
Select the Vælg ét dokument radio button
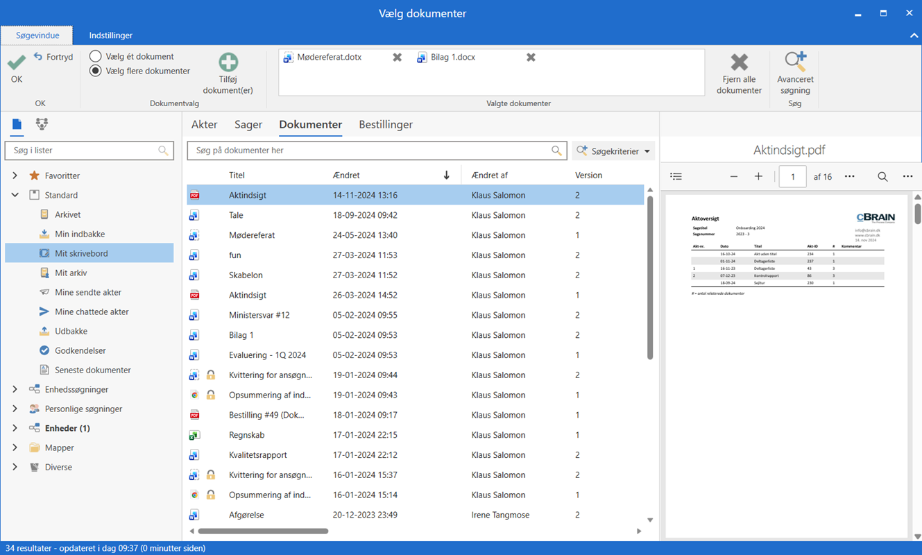[96, 56]
